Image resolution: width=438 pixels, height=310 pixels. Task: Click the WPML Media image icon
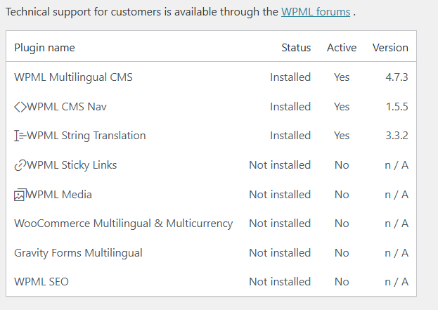tap(20, 195)
